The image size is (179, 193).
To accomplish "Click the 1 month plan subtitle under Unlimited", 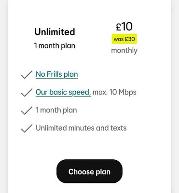I will point(55,46).
